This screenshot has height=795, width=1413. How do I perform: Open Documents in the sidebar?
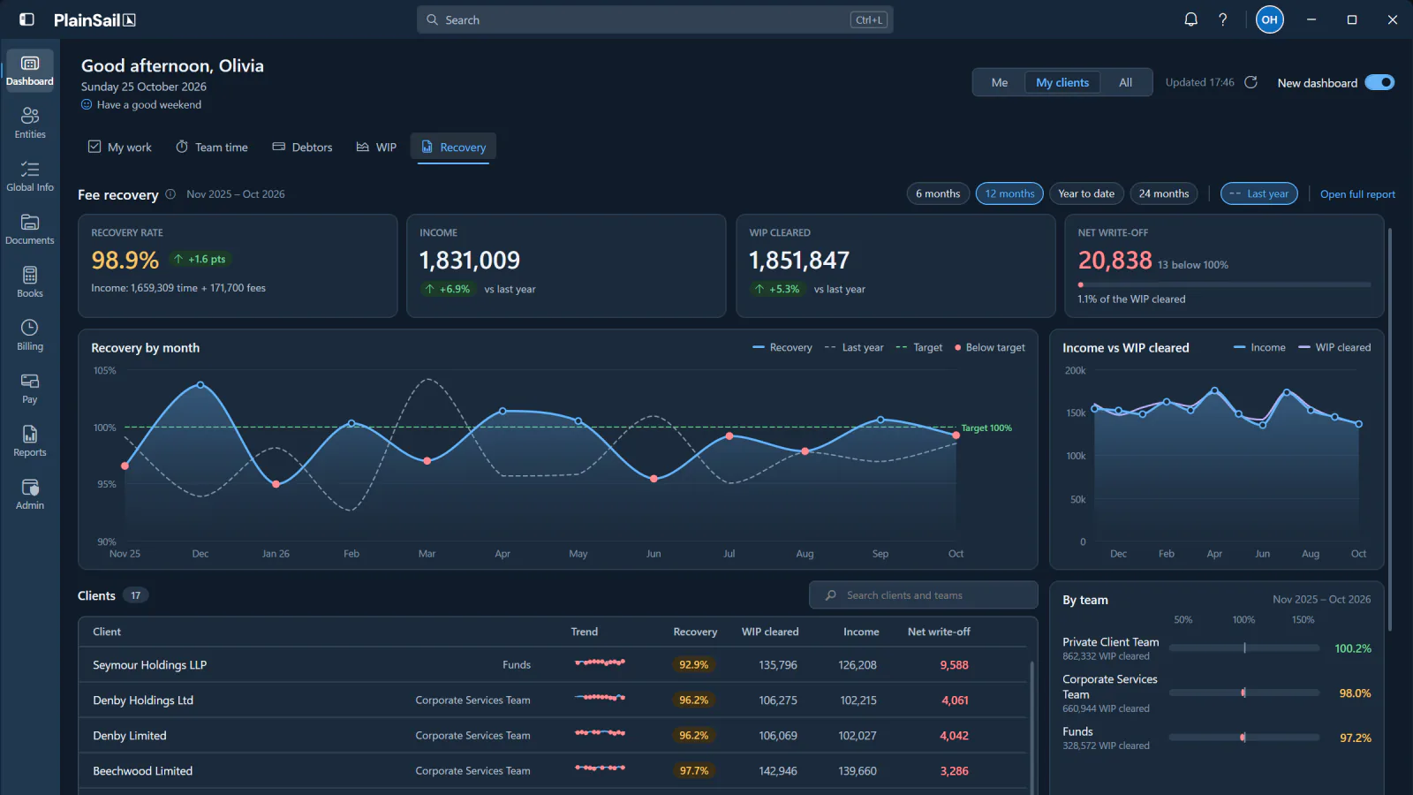[x=30, y=229]
